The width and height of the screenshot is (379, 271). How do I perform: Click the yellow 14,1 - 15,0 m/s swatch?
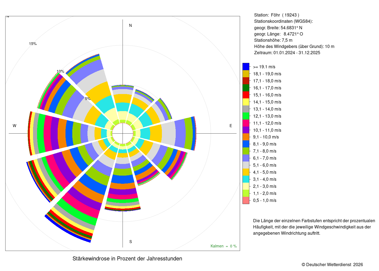[x=246, y=102]
